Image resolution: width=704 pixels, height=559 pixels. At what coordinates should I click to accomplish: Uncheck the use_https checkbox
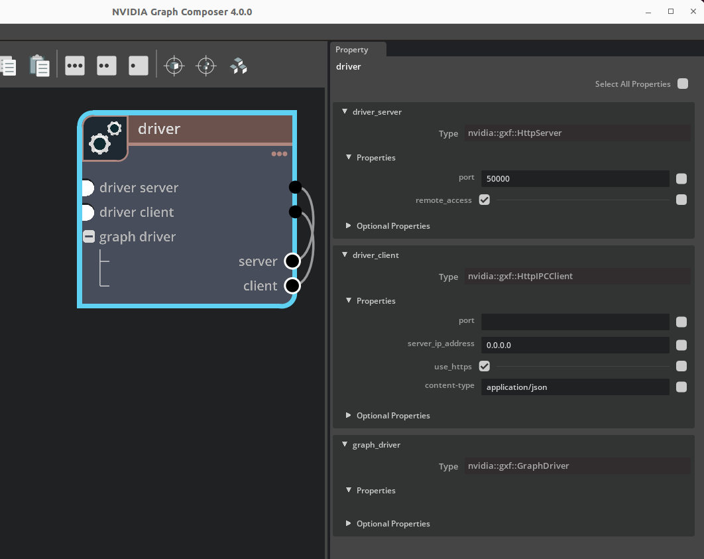tap(484, 367)
